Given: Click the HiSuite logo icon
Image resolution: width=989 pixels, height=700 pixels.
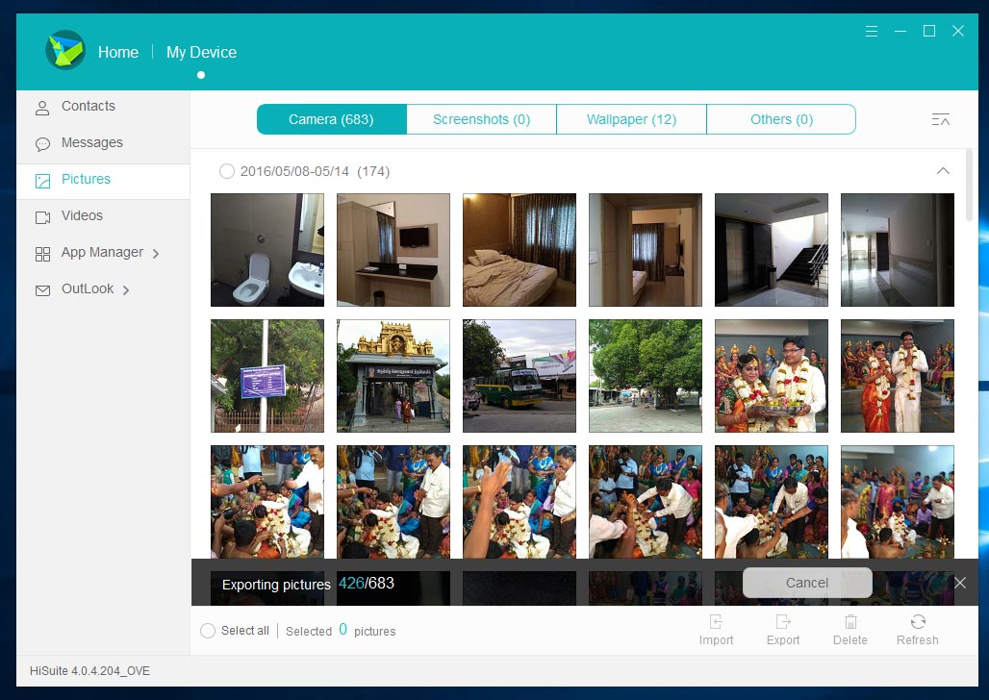Looking at the screenshot, I should (65, 50).
